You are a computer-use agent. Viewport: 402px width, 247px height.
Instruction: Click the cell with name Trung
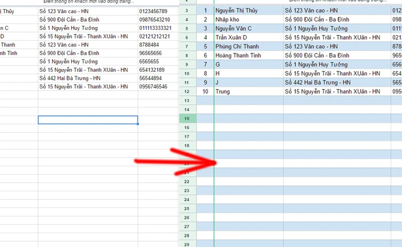coord(248,91)
